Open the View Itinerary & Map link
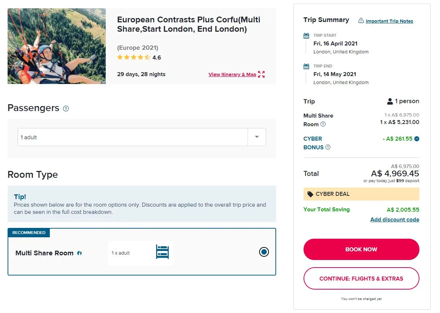 pyautogui.click(x=232, y=75)
